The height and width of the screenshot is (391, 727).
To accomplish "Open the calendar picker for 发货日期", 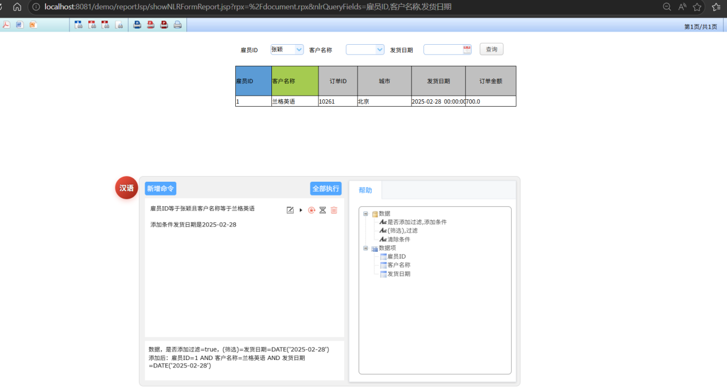I will coord(467,49).
